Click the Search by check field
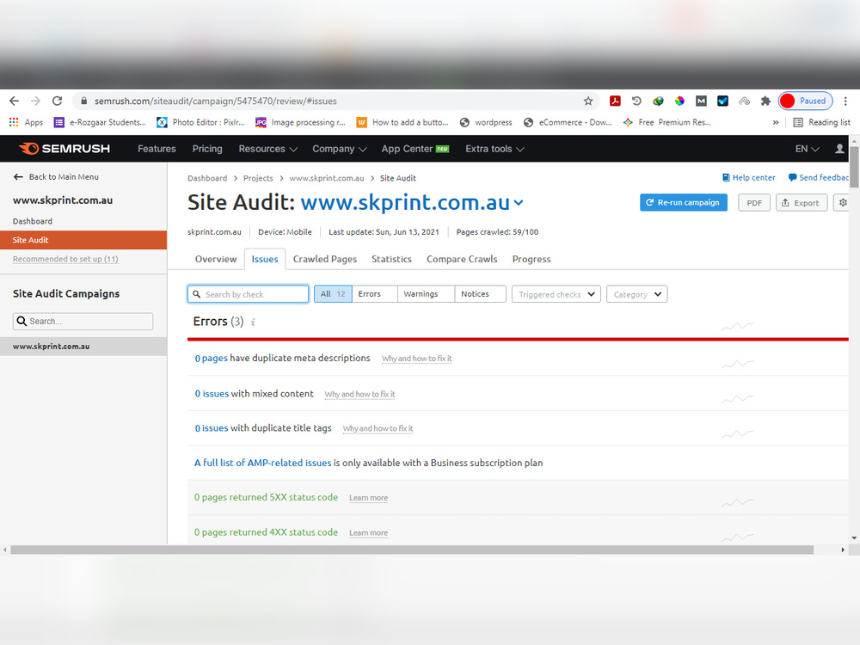The image size is (860, 645). tap(248, 294)
